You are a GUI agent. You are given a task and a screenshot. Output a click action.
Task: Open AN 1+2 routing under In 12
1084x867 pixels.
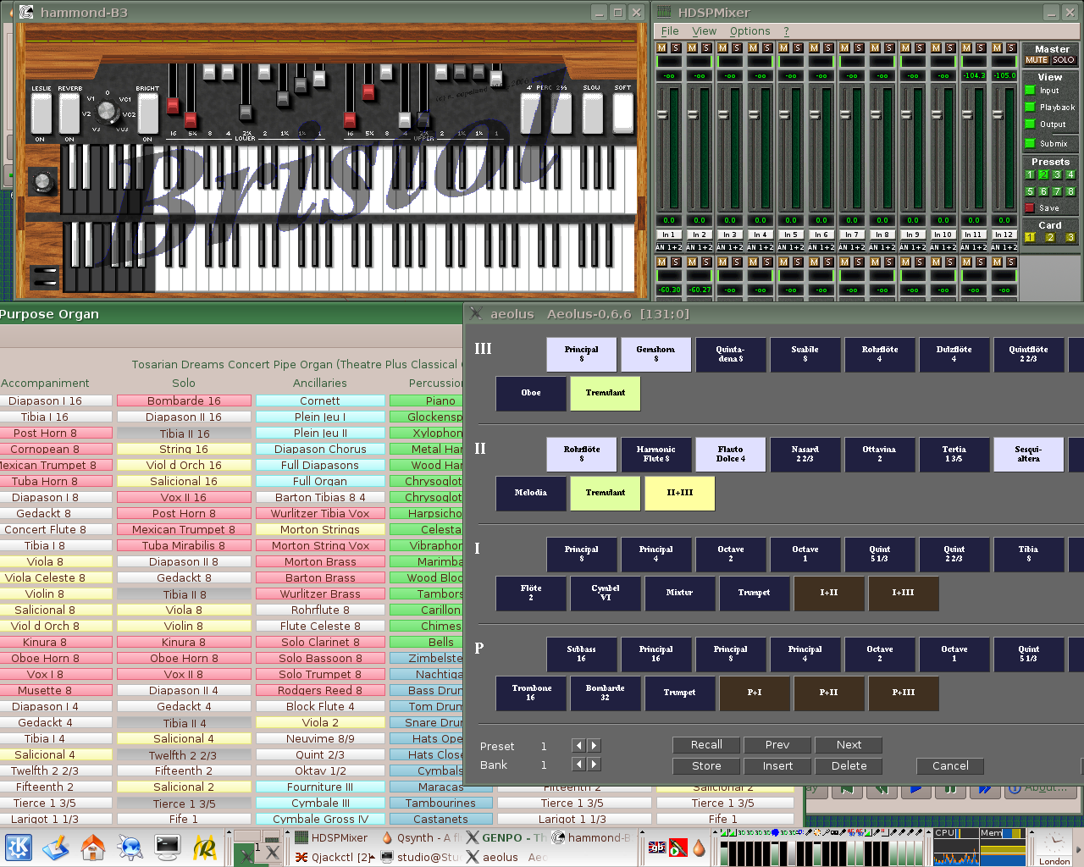coord(1004,247)
